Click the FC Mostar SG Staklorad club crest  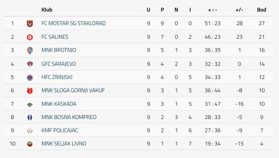click(30, 23)
